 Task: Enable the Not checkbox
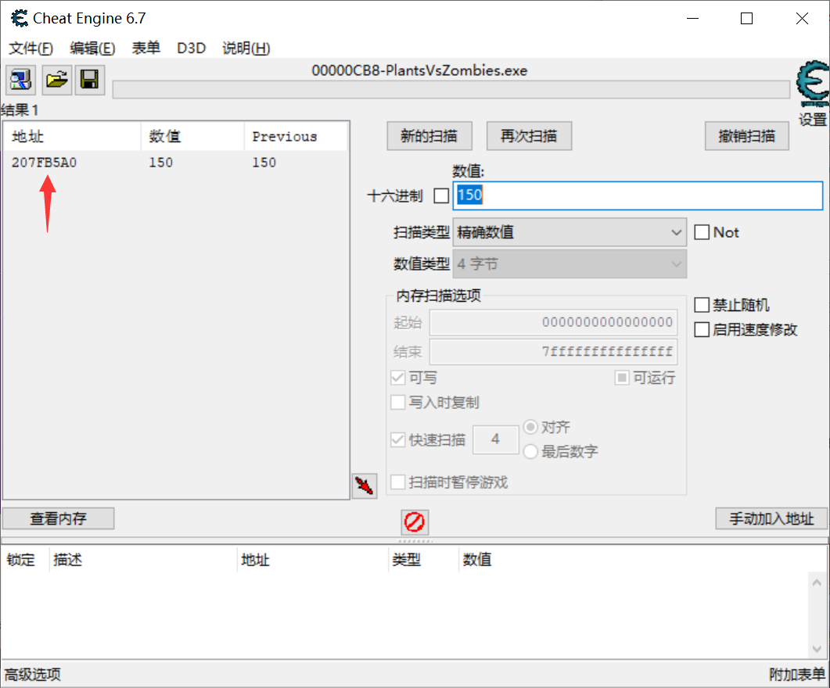click(702, 232)
